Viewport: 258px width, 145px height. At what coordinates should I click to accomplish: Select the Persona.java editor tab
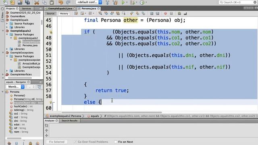[89, 8]
